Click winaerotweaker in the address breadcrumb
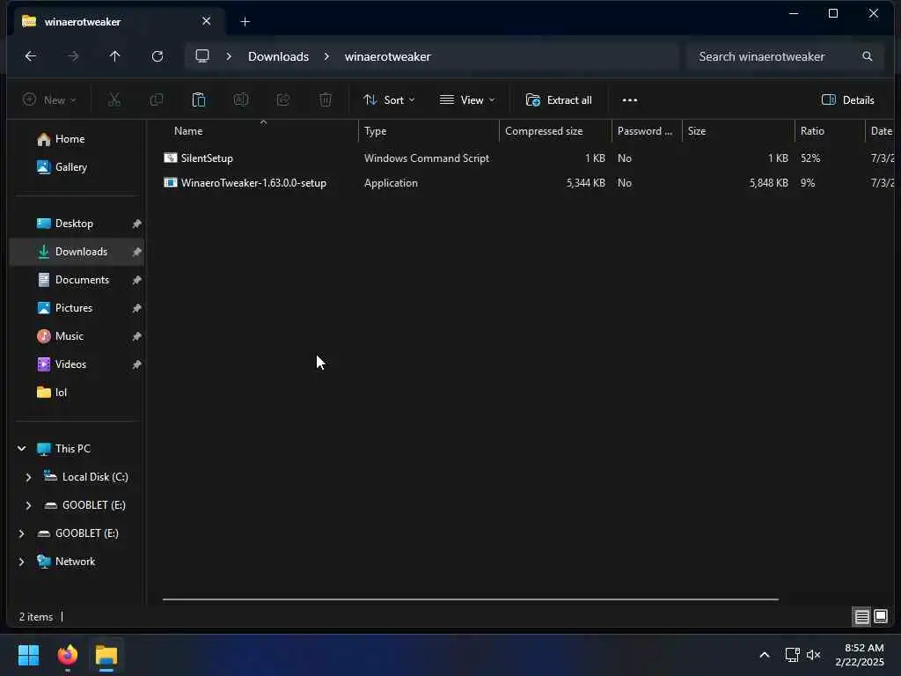 click(x=388, y=56)
